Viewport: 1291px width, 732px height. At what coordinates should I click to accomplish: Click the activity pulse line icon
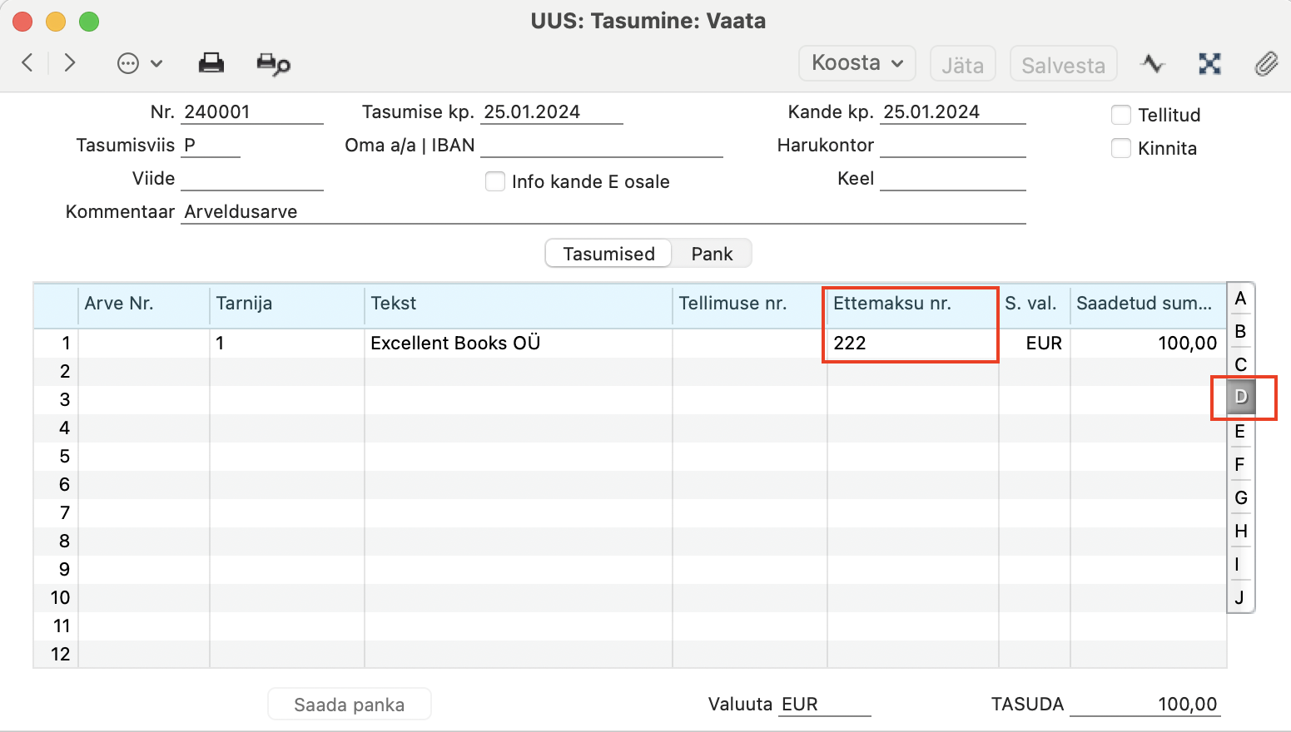tap(1153, 63)
